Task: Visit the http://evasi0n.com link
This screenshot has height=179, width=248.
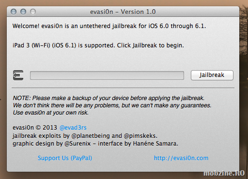Action: 181,158
